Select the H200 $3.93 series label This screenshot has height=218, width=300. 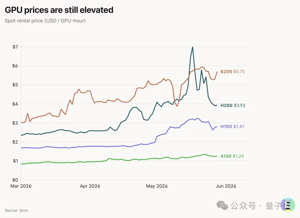(x=233, y=106)
